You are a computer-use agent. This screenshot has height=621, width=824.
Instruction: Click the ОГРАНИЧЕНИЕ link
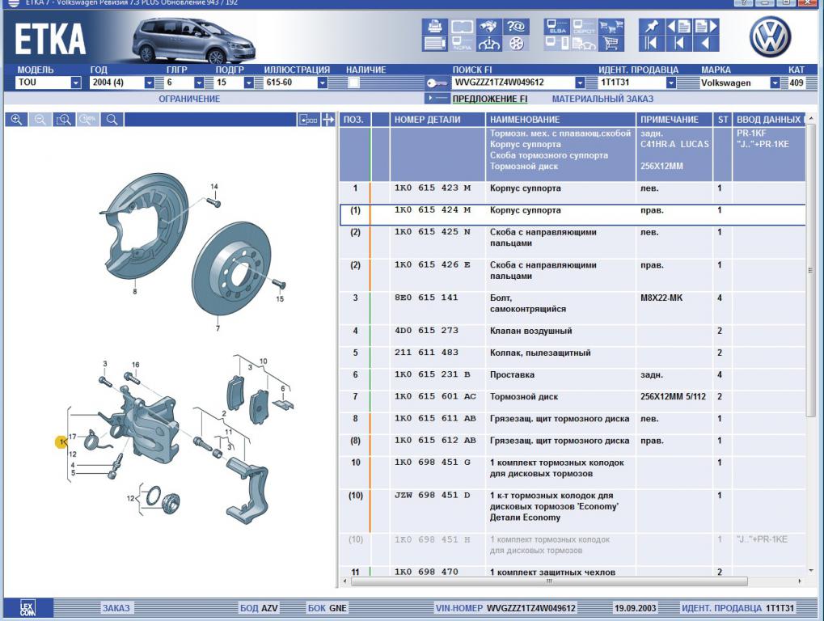pyautogui.click(x=189, y=99)
